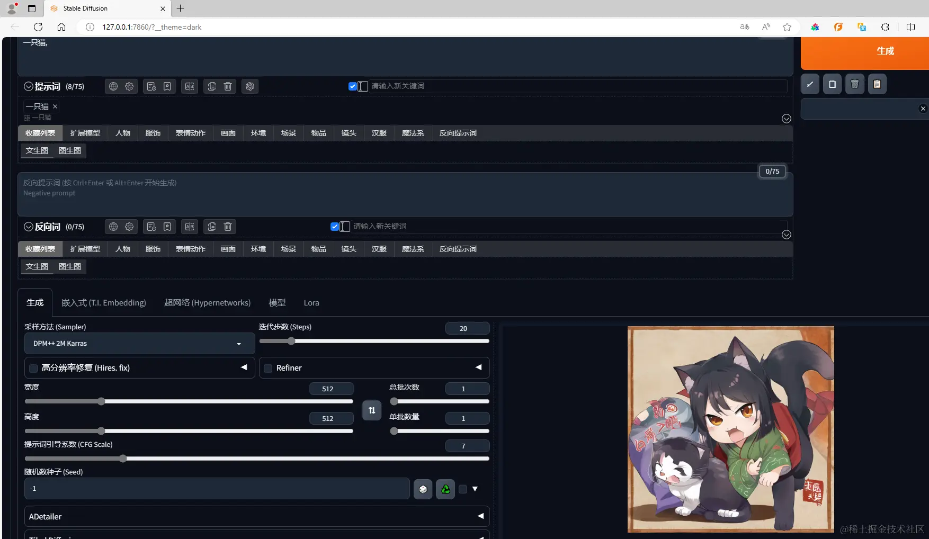Open the gear settings icon in the 反向词 toolbar
This screenshot has width=929, height=539.
(129, 227)
